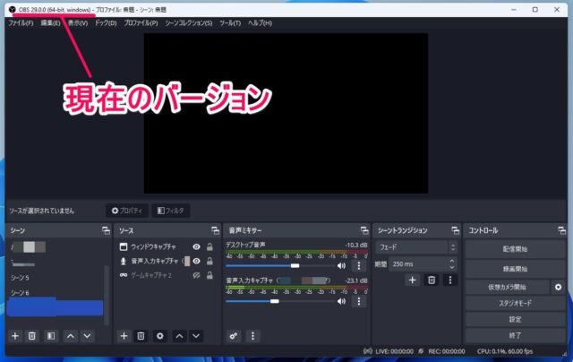Add a scene transition with the plus icon
Image resolution: width=573 pixels, height=362 pixels.
point(413,280)
